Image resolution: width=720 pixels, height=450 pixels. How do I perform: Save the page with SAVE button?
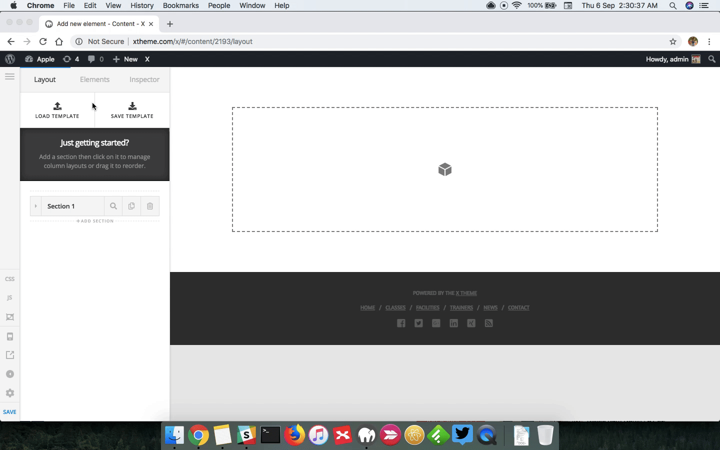coord(9,412)
